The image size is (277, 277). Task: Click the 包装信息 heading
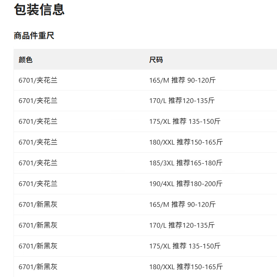pos(39,10)
